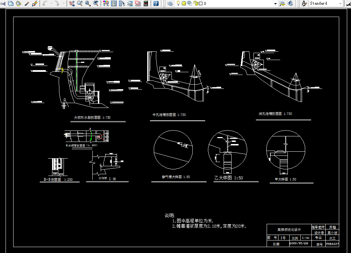The width and height of the screenshot is (351, 253).
Task: Click the Redo arrow
Action: (x=57, y=3)
